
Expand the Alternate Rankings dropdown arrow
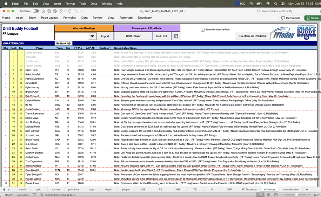(x=92, y=36)
